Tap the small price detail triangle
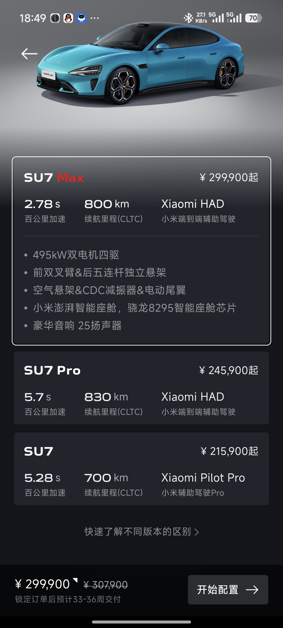Image resolution: width=283 pixels, height=628 pixels. coord(75,580)
